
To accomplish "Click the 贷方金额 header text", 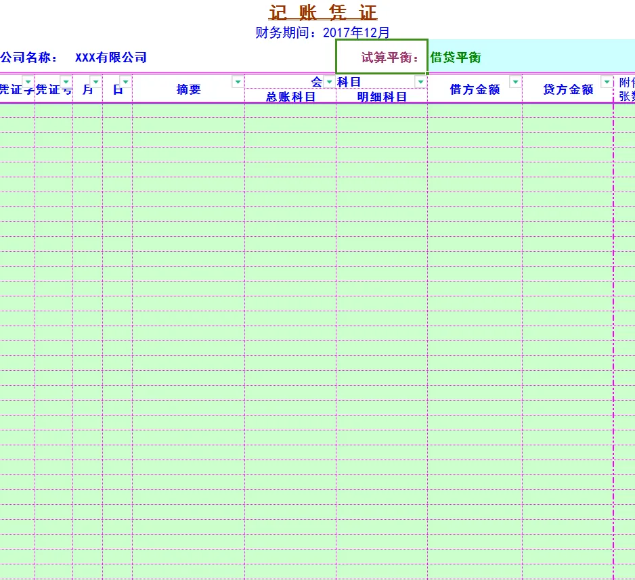I will (x=568, y=89).
